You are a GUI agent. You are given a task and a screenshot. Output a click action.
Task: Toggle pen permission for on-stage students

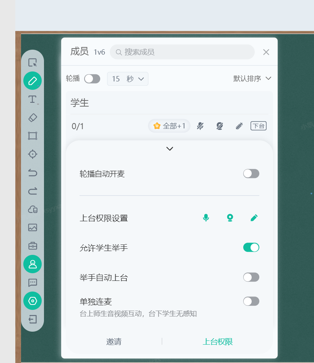(254, 218)
